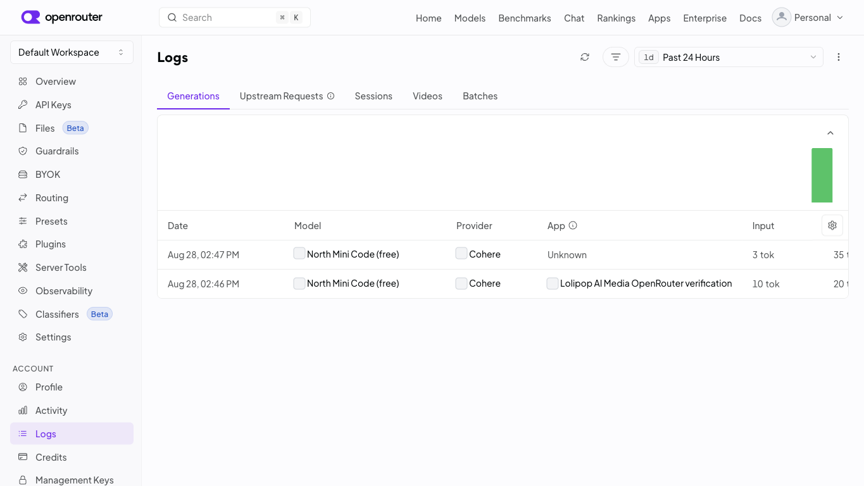Viewport: 864px width, 486px height.
Task: Click the Model column header
Action: pyautogui.click(x=308, y=226)
